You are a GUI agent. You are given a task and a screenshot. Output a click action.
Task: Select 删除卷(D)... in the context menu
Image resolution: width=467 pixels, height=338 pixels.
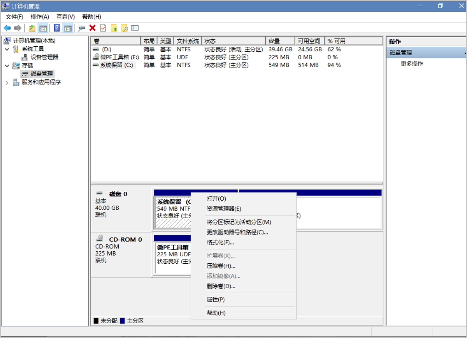[221, 286]
